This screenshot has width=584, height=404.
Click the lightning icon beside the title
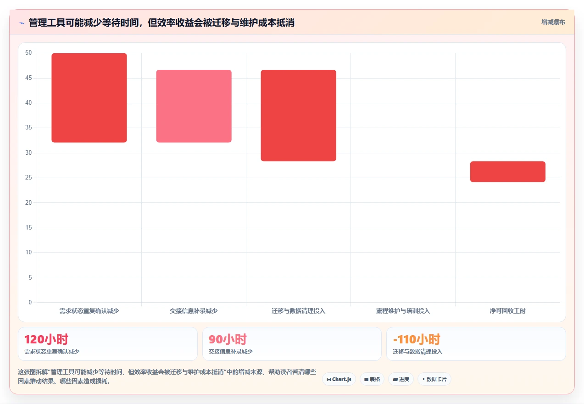22,22
